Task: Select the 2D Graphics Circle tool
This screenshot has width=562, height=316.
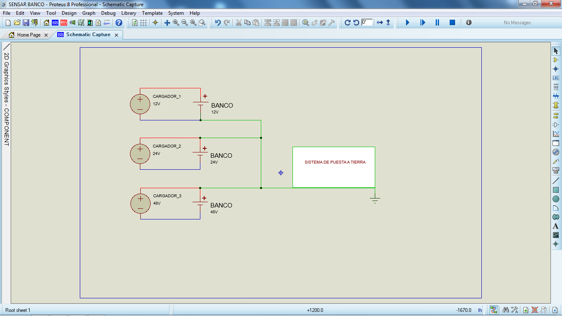Action: (x=556, y=199)
